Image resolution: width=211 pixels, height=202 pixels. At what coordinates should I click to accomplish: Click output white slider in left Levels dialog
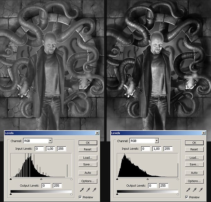click(72, 194)
